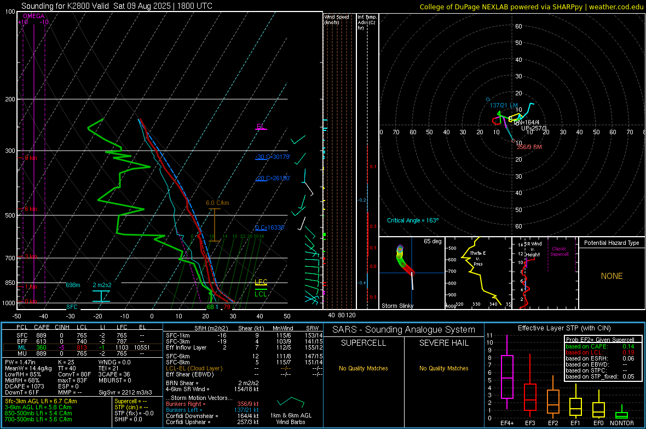Click the 698m effective inflow label
The width and height of the screenshot is (646, 429).
73,285
